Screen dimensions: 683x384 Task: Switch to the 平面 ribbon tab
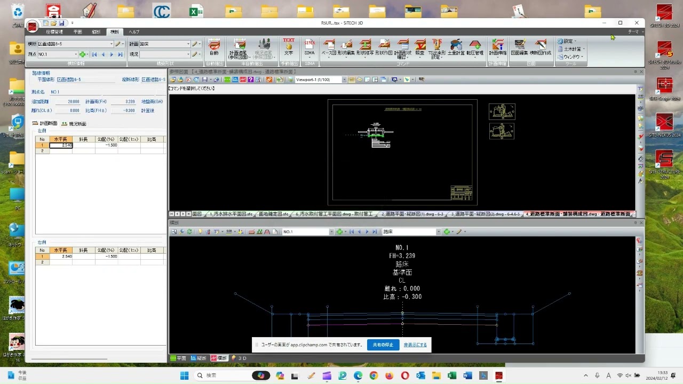coord(78,32)
